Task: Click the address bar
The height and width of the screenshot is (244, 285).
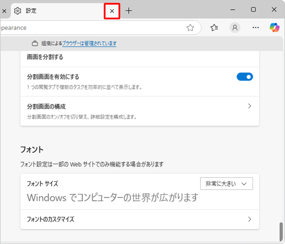Action: (100, 28)
